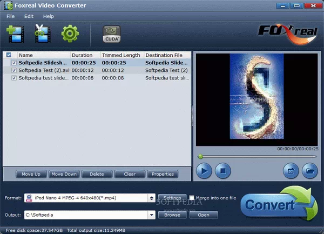Open settings via the green gear icon
This screenshot has height=234, width=324.
[70, 34]
